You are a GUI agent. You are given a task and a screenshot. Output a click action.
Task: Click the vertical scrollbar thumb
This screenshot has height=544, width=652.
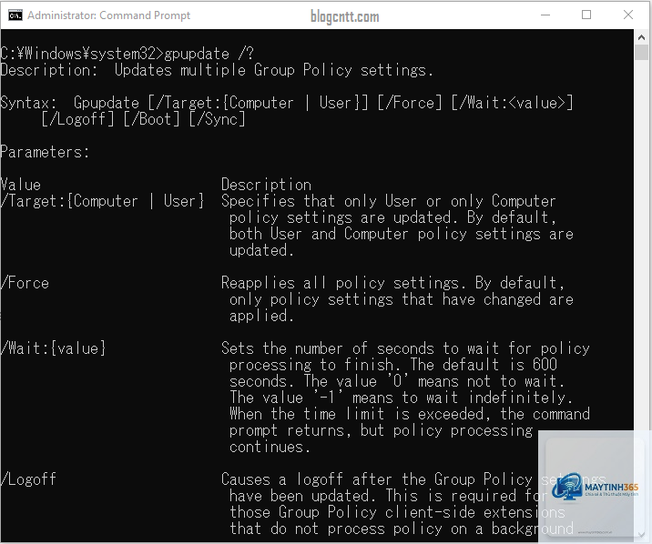(641, 53)
